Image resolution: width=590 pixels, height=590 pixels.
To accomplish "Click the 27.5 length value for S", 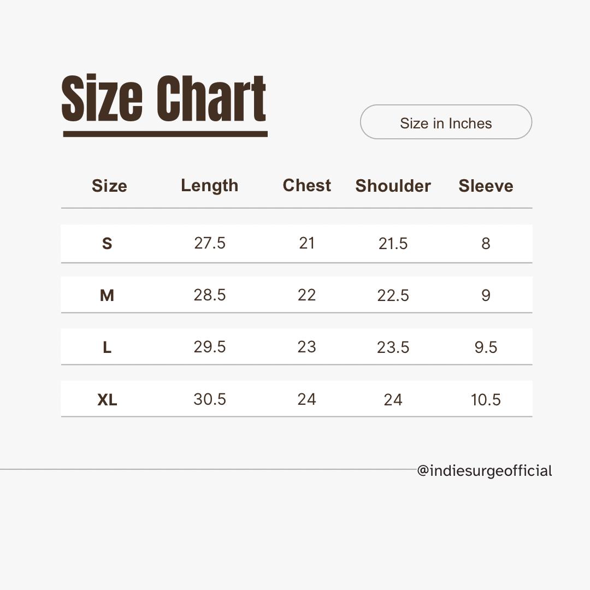I will (x=210, y=243).
